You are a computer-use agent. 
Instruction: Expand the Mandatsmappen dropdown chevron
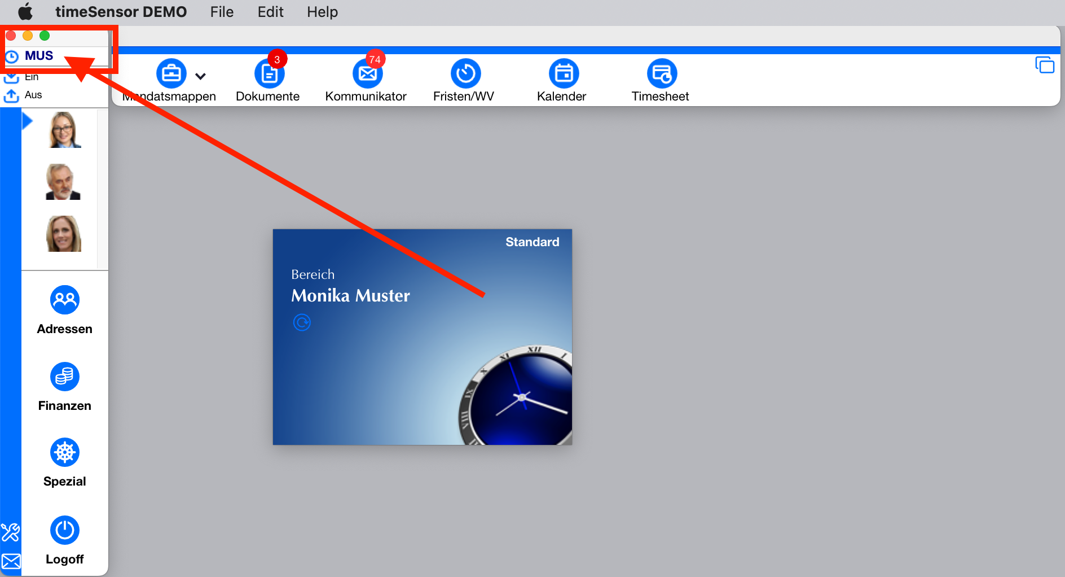coord(200,76)
